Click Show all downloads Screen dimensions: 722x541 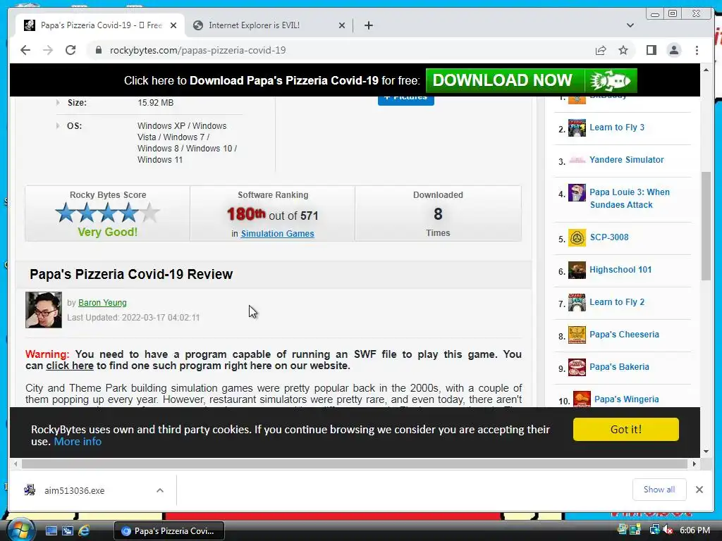click(x=659, y=490)
